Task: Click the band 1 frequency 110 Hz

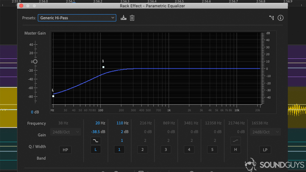Action: tap(122, 123)
